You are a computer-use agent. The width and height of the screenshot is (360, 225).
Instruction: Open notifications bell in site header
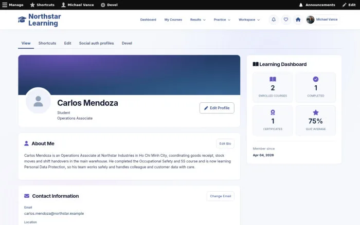pos(274,20)
